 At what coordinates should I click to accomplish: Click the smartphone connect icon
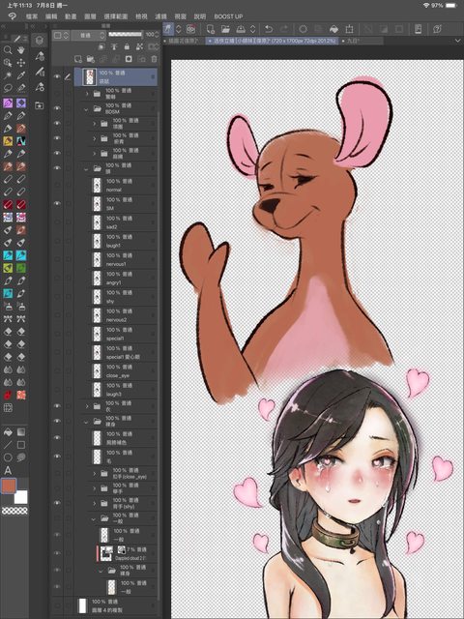click(419, 29)
